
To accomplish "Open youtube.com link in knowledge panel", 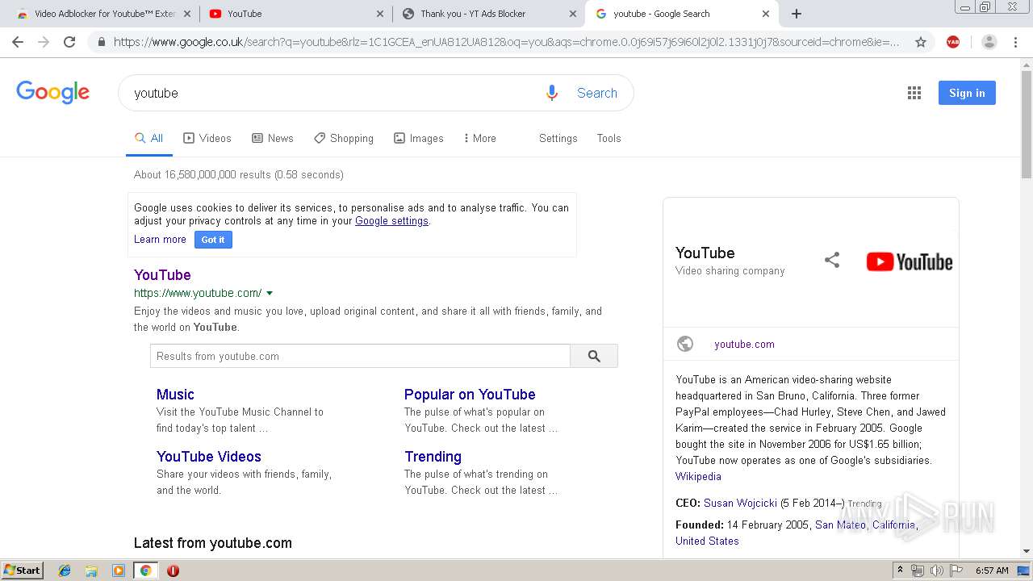I will coord(744,344).
